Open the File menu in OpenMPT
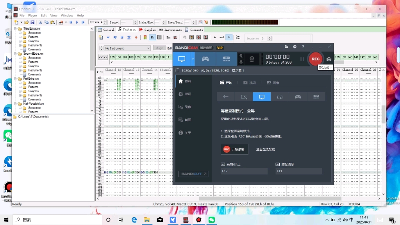Viewport: 400px width, 225px height. [22, 16]
